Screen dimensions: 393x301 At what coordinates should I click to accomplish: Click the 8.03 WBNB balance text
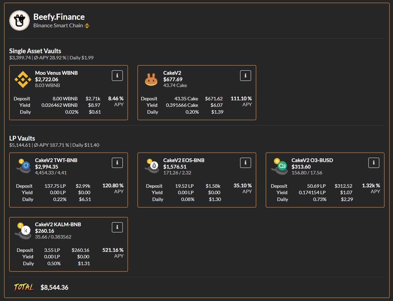[47, 86]
